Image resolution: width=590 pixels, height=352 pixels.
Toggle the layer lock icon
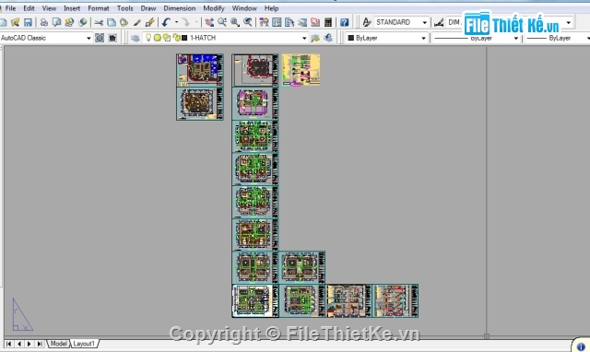coord(176,38)
